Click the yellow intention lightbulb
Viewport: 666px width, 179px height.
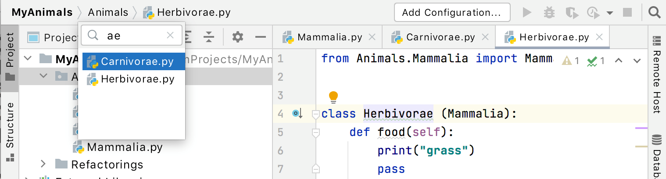point(333,96)
